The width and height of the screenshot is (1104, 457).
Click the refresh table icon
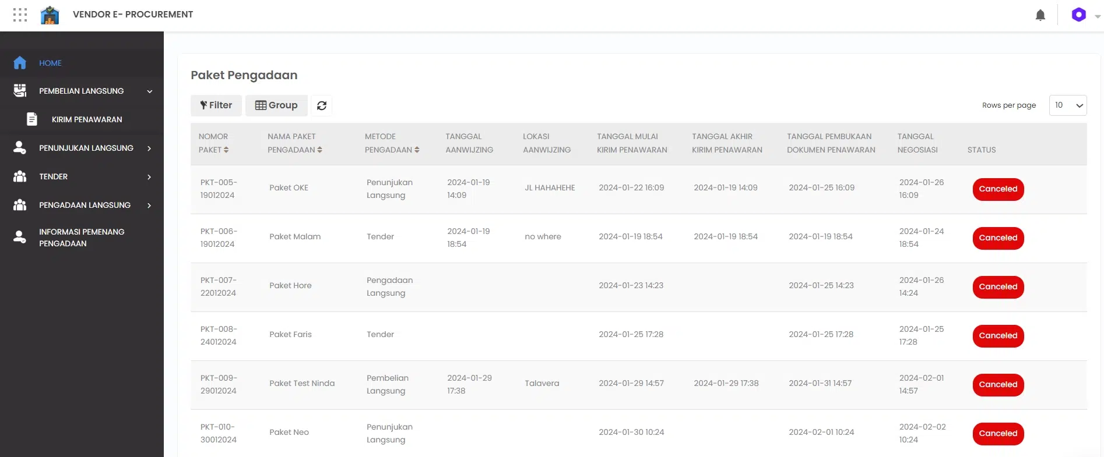point(322,105)
